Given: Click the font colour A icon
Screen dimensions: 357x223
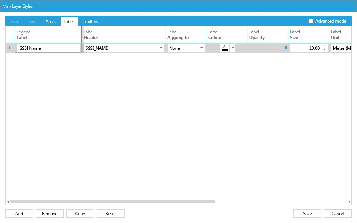Looking at the screenshot, I should (225, 48).
